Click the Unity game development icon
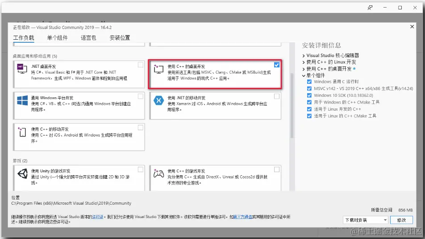Image resolution: width=425 pixels, height=239 pixels. (22, 173)
